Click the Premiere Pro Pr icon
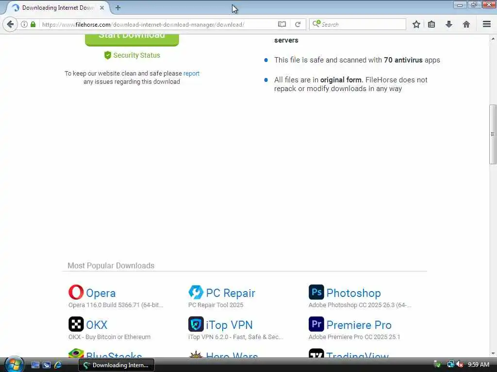The image size is (497, 372). [x=316, y=324]
